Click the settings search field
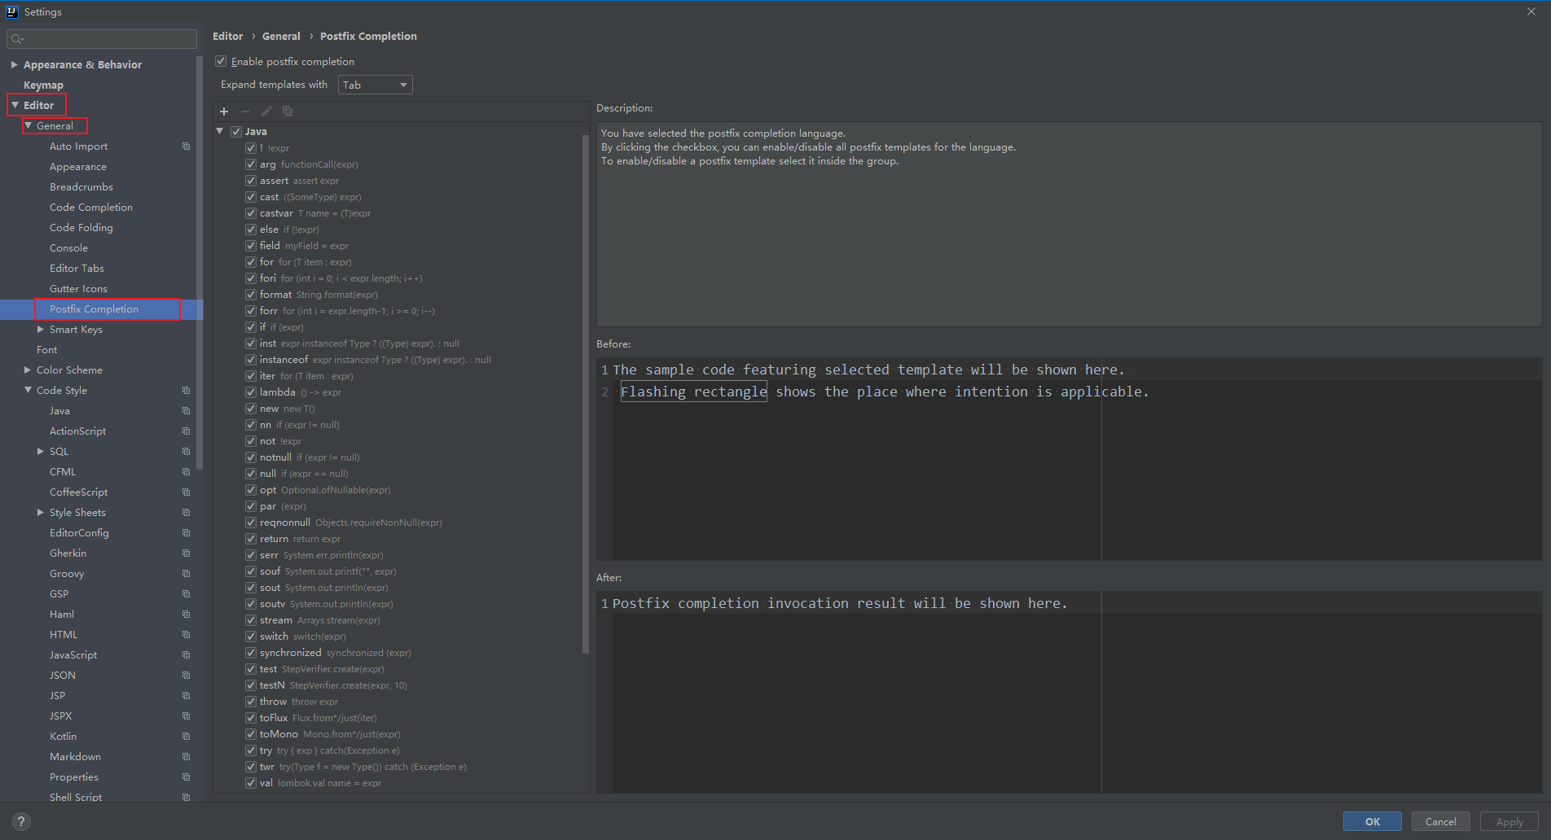Viewport: 1551px width, 840px height. click(101, 38)
